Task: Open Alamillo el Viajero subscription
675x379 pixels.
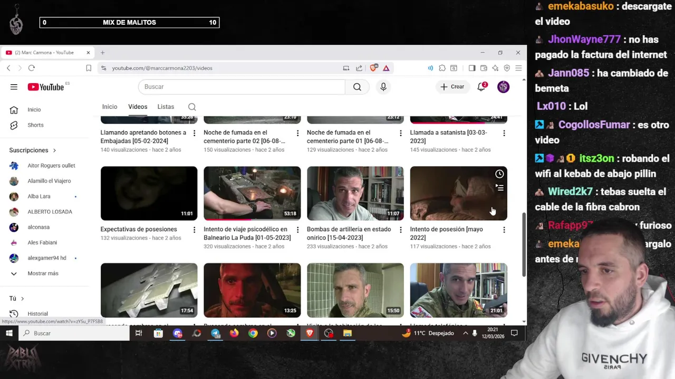Action: (x=49, y=181)
